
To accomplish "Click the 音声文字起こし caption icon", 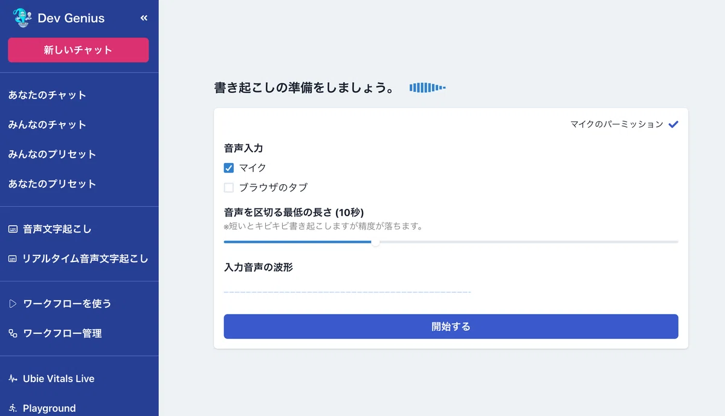I will pyautogui.click(x=13, y=229).
